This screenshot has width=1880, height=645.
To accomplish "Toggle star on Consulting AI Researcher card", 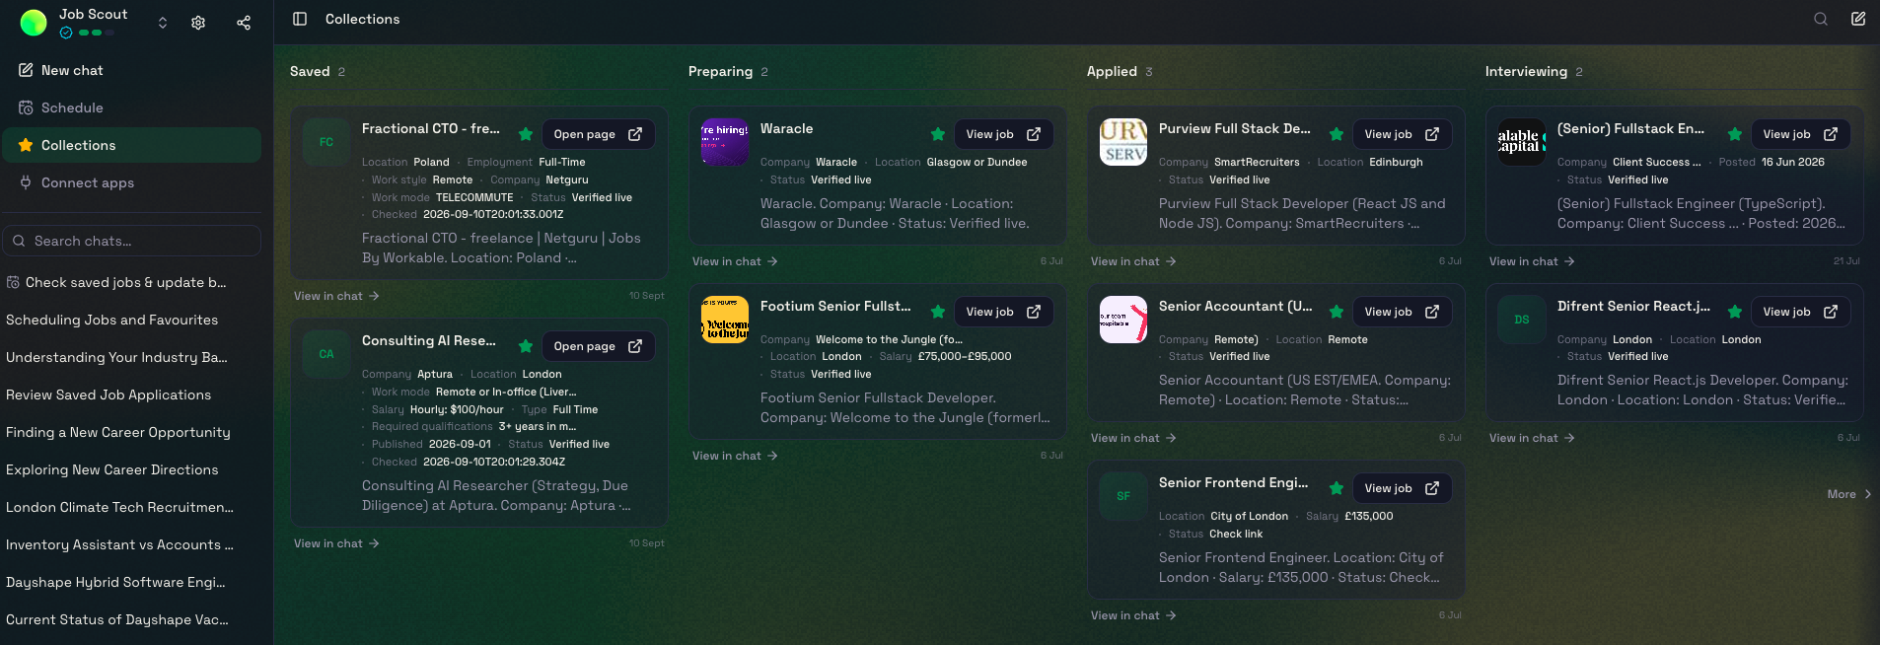I will (526, 346).
